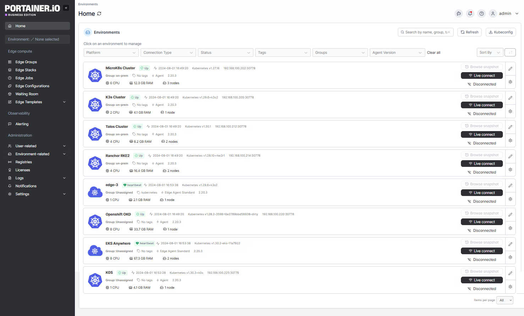The image size is (524, 316).
Task: Open the feedback chat icon in header
Action: coord(459,13)
